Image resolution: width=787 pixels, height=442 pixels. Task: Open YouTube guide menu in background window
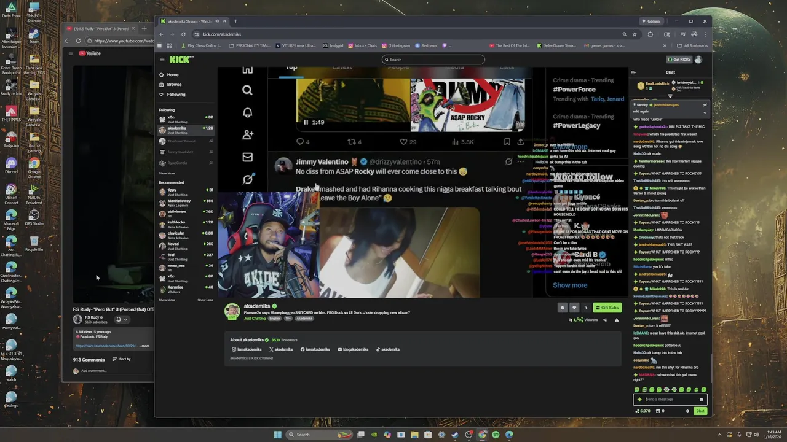point(71,53)
